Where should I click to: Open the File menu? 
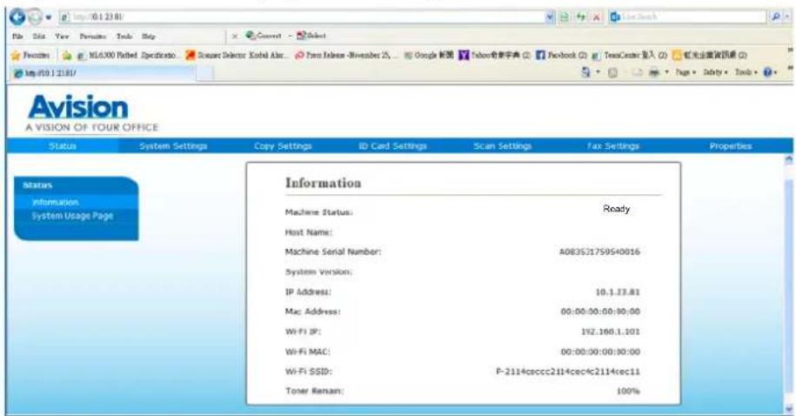(17, 37)
